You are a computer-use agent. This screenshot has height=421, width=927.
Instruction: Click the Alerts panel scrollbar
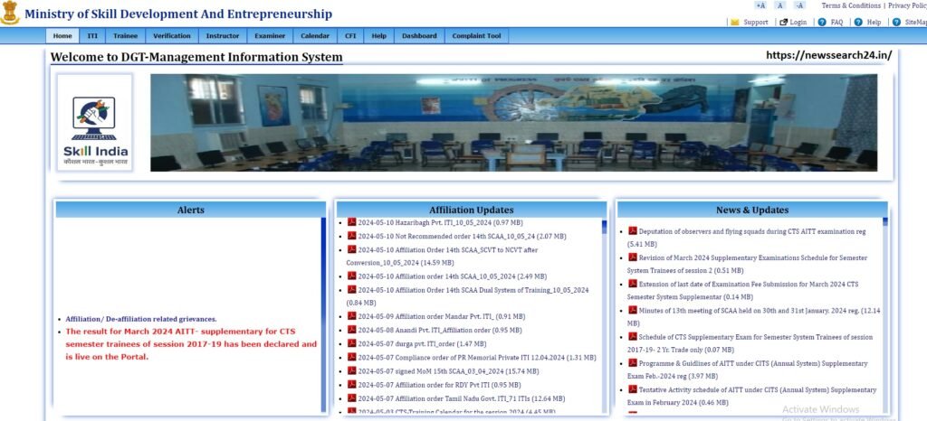(323, 314)
